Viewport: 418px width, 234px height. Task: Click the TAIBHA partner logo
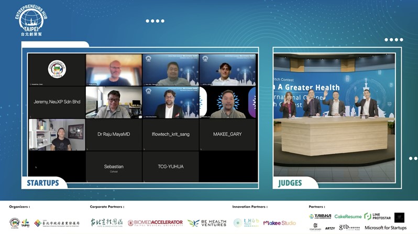pyautogui.click(x=320, y=216)
